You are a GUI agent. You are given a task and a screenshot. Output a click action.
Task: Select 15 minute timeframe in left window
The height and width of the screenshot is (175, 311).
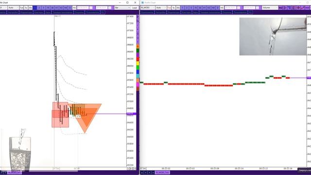coord(48,8)
